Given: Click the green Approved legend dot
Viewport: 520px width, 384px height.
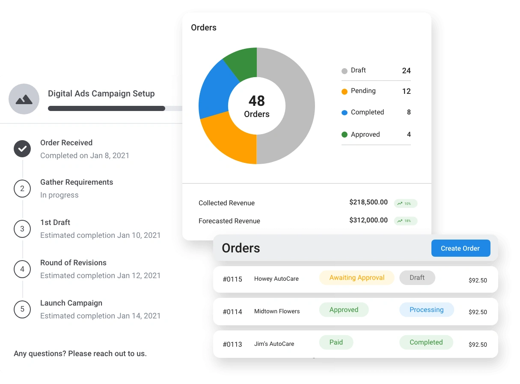Looking at the screenshot, I should pyautogui.click(x=344, y=134).
